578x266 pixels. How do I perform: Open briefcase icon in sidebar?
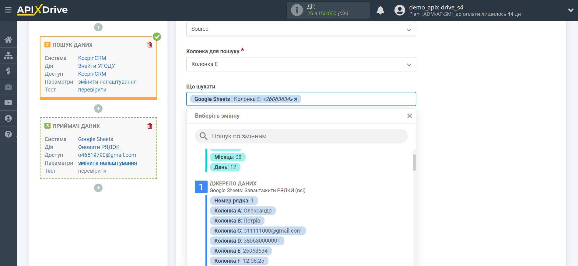(x=8, y=87)
